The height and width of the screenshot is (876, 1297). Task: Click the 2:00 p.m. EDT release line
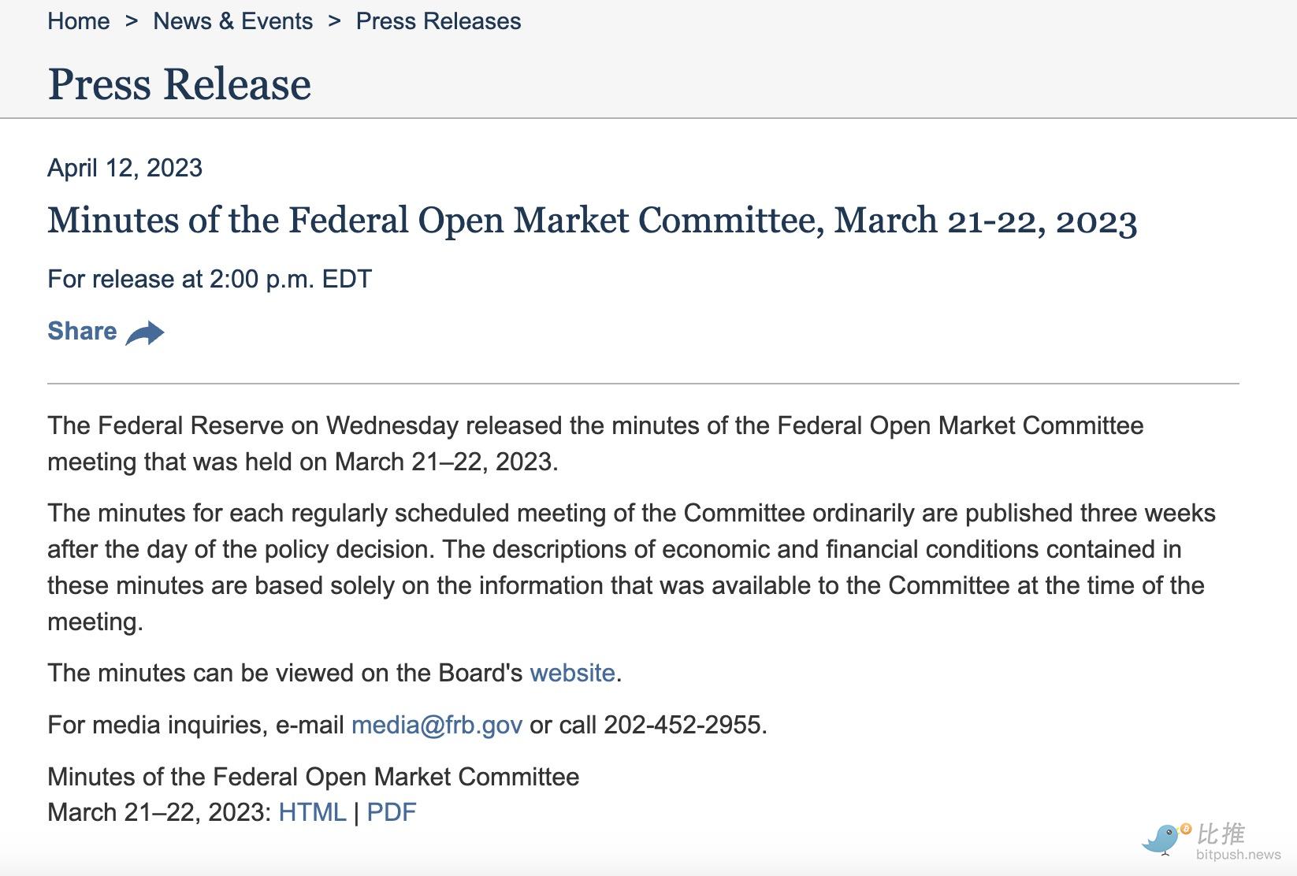[210, 279]
